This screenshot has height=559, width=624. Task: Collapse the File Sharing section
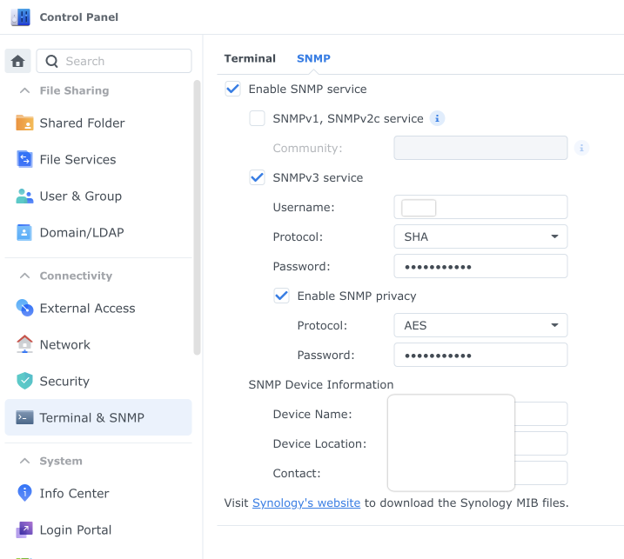point(24,90)
